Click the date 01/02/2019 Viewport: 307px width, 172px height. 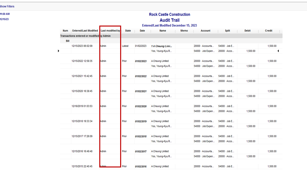pyautogui.click(x=140, y=121)
